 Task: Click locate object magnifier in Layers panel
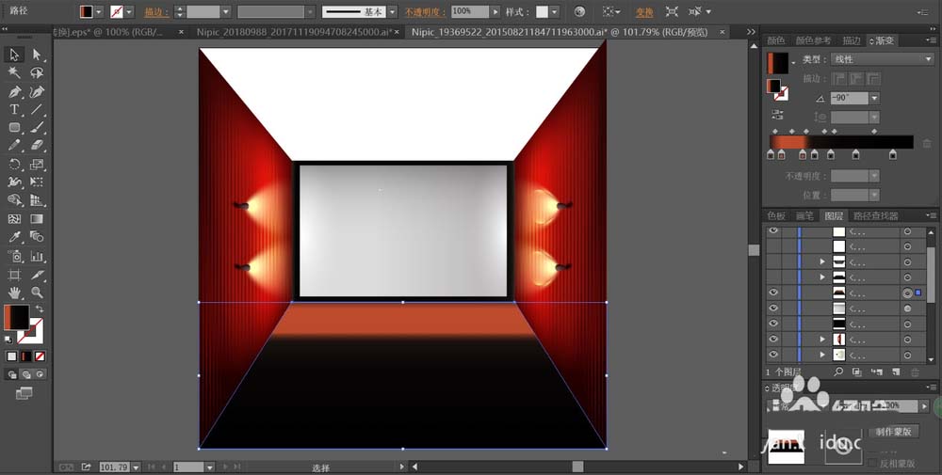pos(838,372)
